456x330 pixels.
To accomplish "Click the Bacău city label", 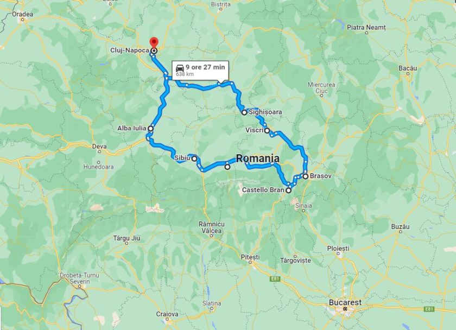I will click(x=408, y=68).
